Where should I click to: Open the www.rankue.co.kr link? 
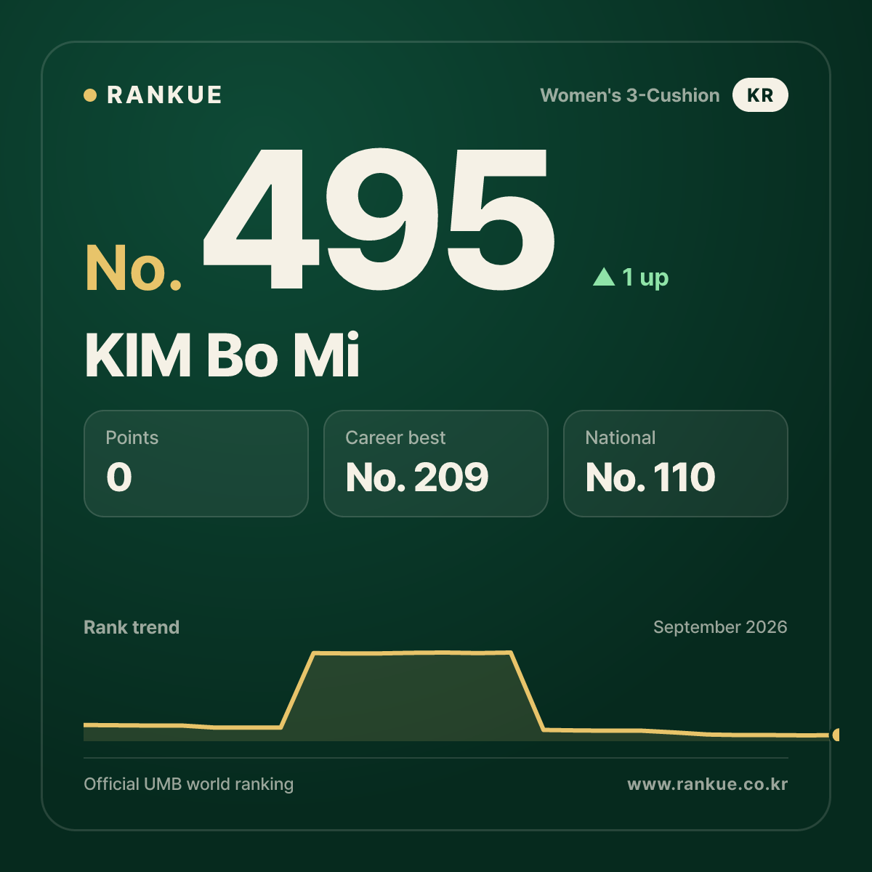click(x=708, y=784)
